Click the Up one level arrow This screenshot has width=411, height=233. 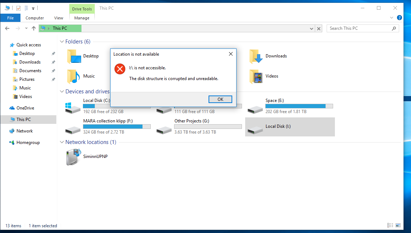click(x=34, y=28)
